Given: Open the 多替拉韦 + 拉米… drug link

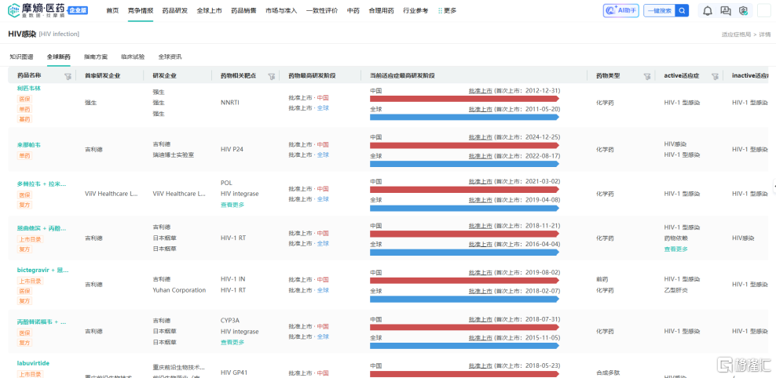Looking at the screenshot, I should (42, 184).
